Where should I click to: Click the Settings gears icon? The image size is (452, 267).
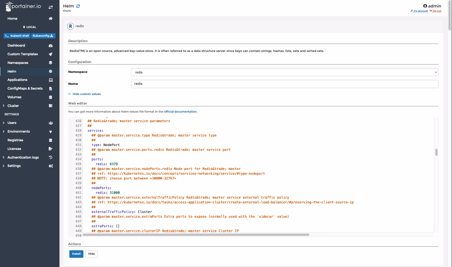pos(51,166)
